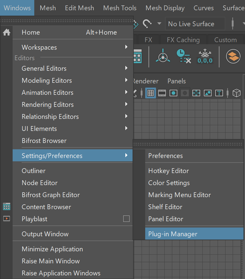This screenshot has height=279, width=245.
Task: Open the Windows menu in the menu bar
Action: pos(17,8)
